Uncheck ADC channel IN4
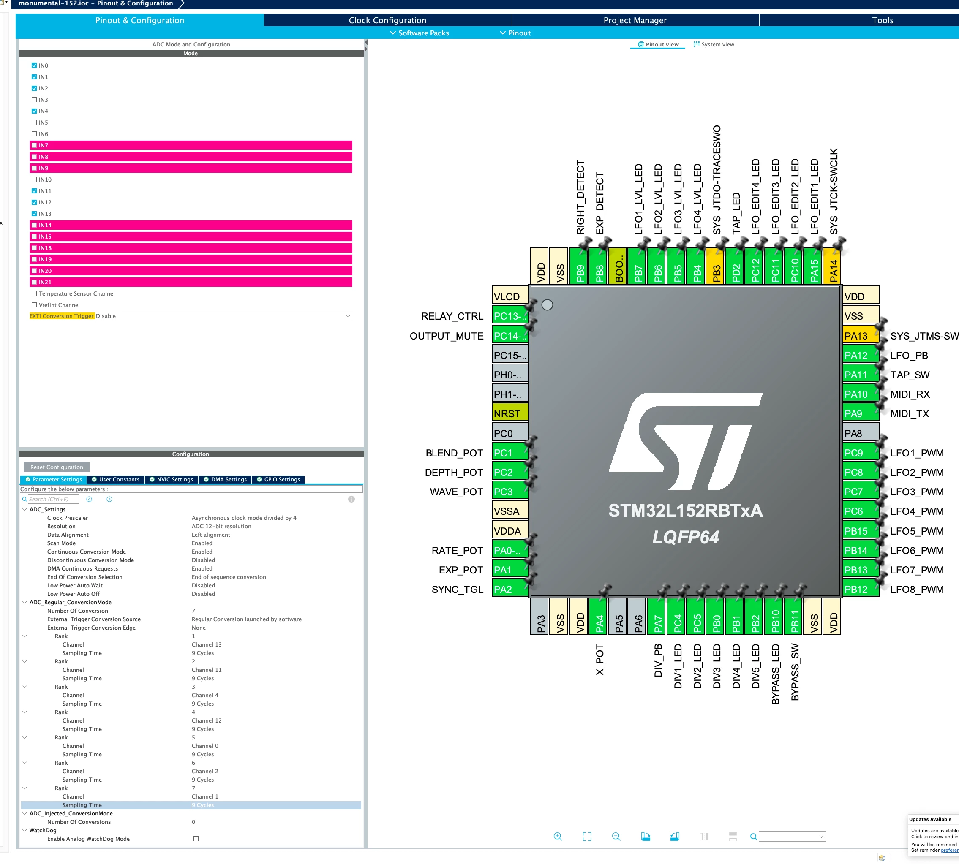The height and width of the screenshot is (864, 959). pos(34,111)
